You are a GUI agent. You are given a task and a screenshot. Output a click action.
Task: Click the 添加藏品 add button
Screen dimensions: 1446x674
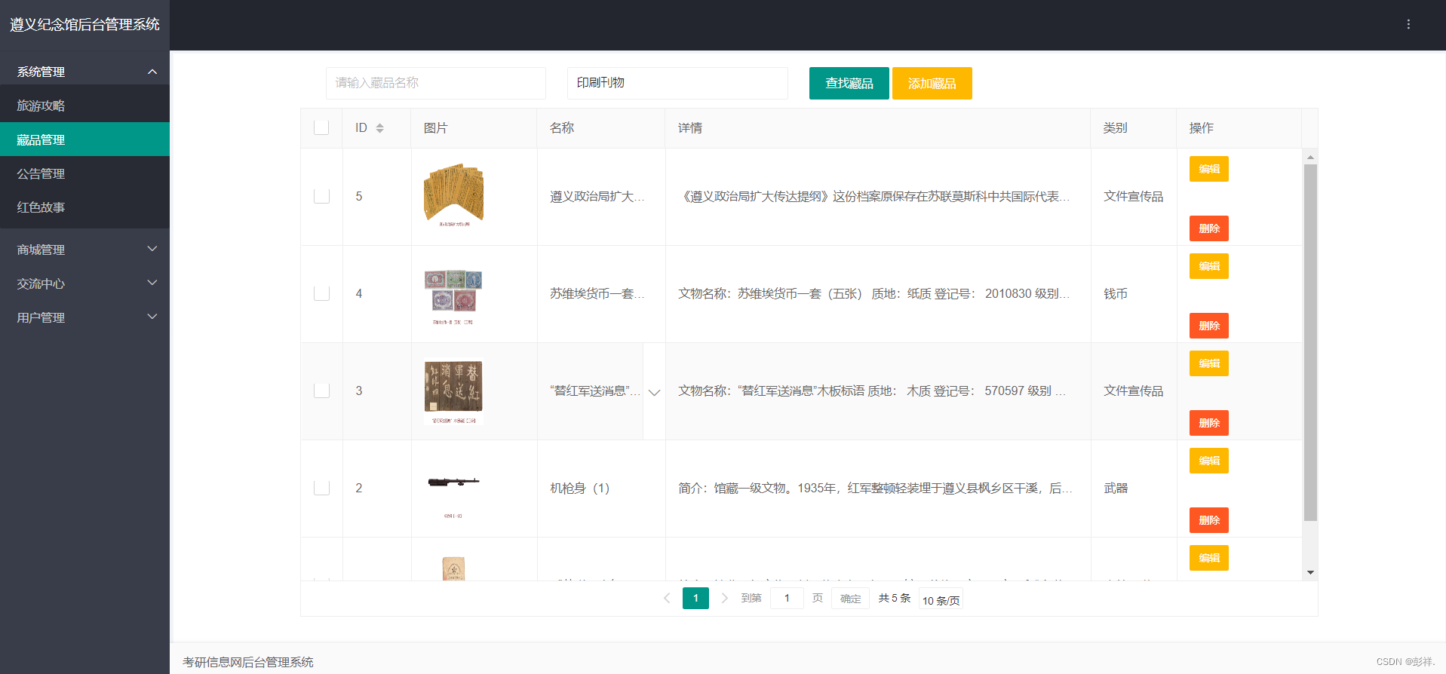pyautogui.click(x=932, y=83)
